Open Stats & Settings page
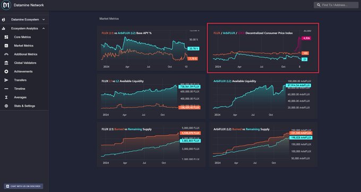 (x=24, y=106)
